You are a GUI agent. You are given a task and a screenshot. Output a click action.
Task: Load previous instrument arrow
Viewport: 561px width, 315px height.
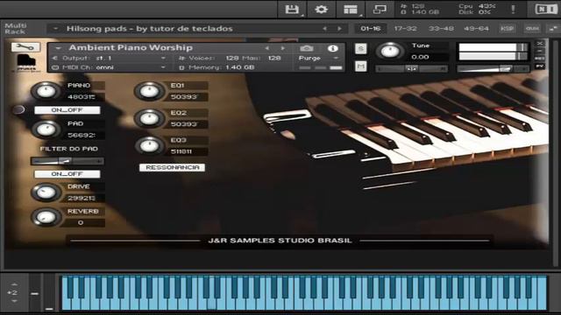[266, 48]
